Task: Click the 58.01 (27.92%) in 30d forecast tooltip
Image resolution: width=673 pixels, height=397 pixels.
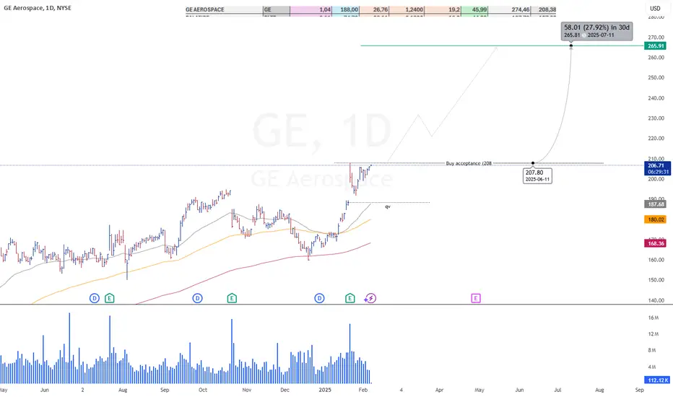Action: pyautogui.click(x=596, y=31)
